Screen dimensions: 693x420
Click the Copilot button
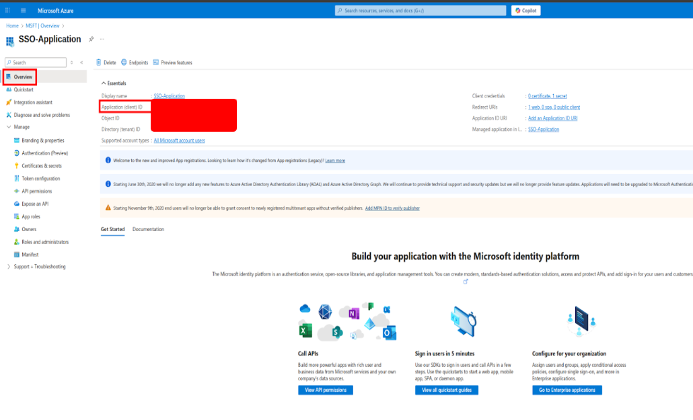click(x=525, y=11)
